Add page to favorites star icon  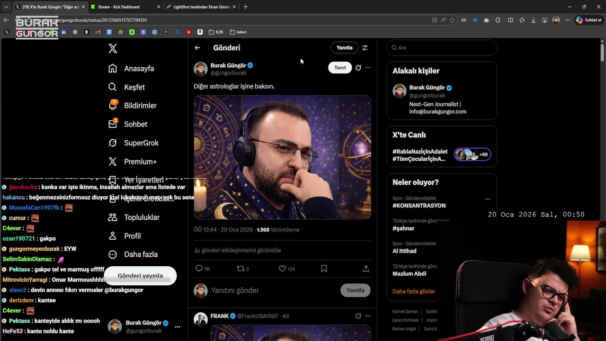[x=452, y=20]
